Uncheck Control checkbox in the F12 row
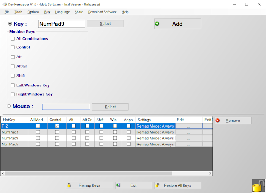The height and width of the screenshot is (193, 266). click(57, 126)
